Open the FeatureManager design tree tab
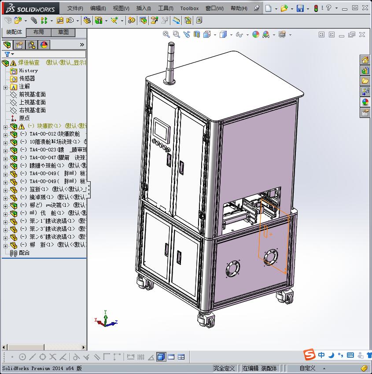Image resolution: width=372 pixels, height=374 pixels. pyautogui.click(x=7, y=45)
